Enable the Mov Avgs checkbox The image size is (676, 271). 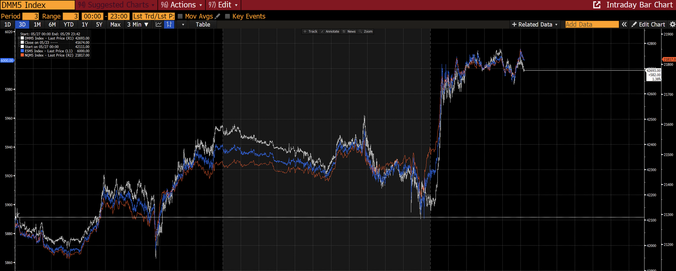[x=180, y=16]
